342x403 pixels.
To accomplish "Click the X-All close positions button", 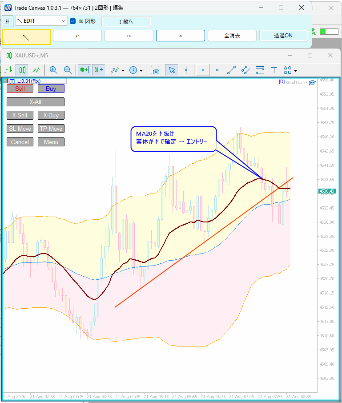I will 36,102.
